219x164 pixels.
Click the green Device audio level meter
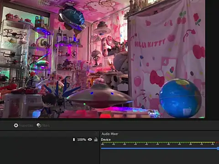click(146, 143)
